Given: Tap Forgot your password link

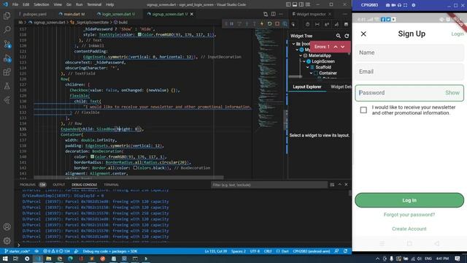Looking at the screenshot, I should 409,214.
